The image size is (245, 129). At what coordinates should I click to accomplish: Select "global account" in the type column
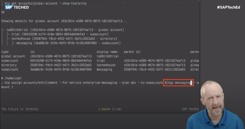pos(13,56)
